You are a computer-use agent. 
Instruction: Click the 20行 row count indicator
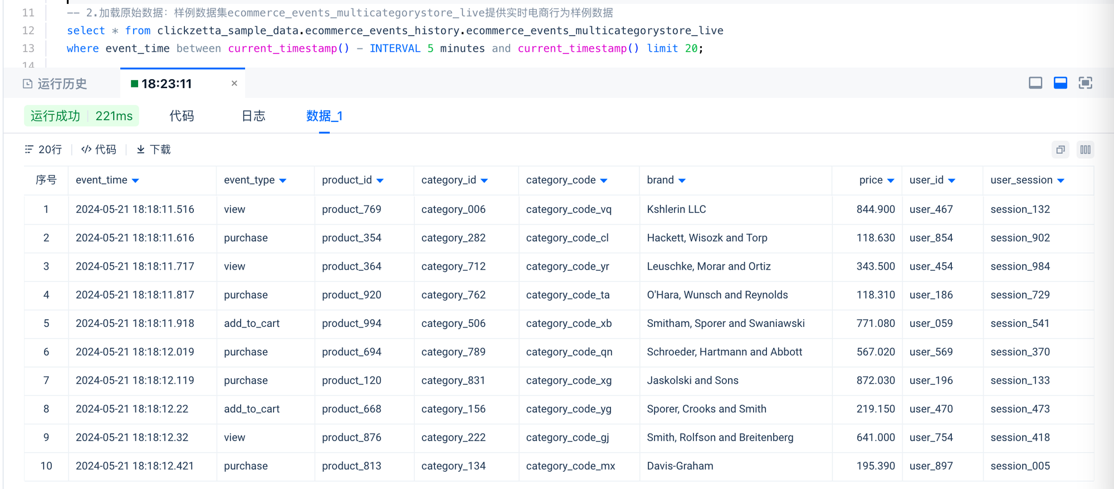coord(43,150)
